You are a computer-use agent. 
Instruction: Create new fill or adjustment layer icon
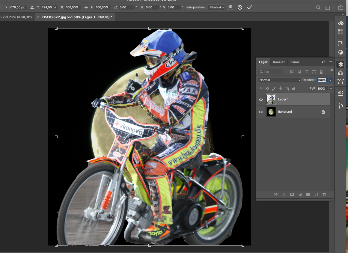300,195
